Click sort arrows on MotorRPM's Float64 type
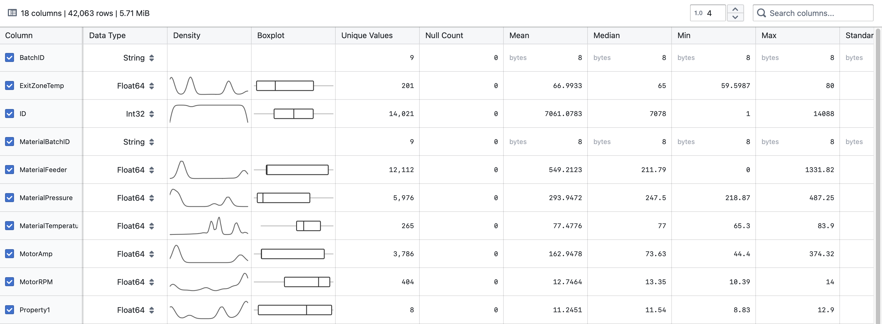882x324 pixels. coord(152,281)
